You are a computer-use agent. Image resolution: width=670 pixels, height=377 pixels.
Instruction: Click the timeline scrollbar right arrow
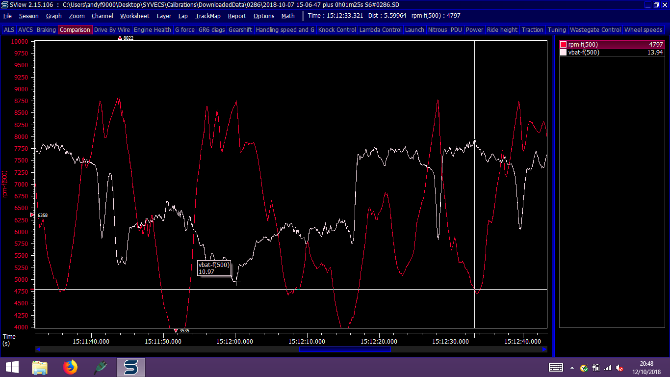tap(544, 350)
